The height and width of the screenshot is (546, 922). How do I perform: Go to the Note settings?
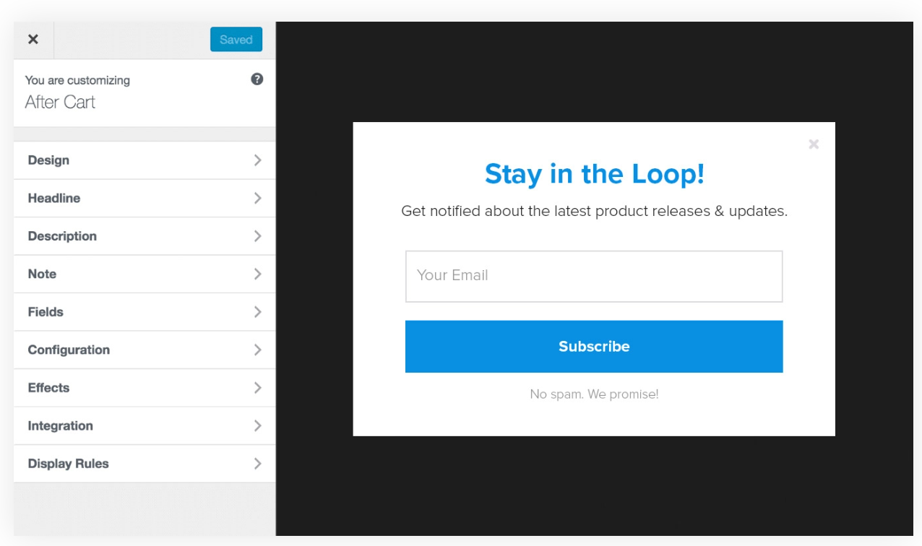pos(42,274)
